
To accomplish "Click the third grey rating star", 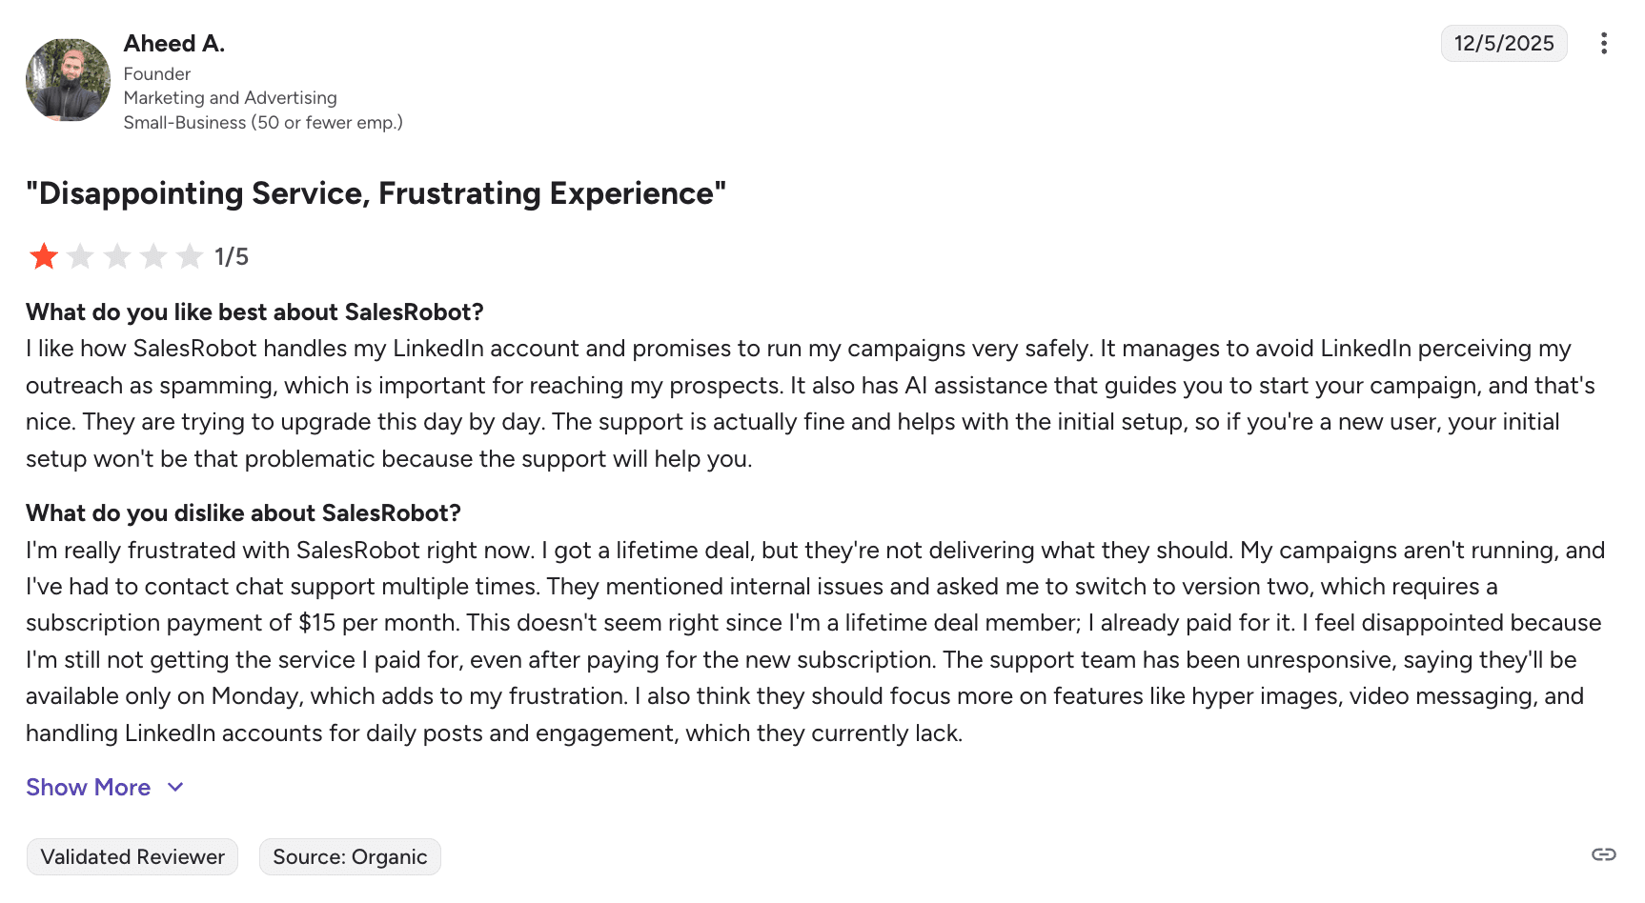I will click(117, 256).
